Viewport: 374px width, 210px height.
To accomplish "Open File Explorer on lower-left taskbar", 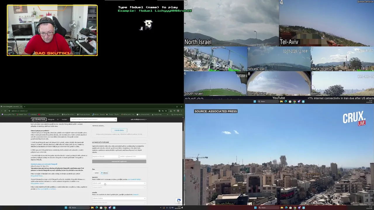I will click(92, 208).
